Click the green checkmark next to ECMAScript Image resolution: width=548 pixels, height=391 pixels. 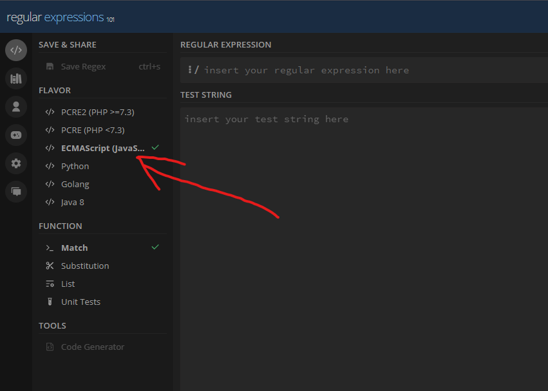click(x=155, y=147)
